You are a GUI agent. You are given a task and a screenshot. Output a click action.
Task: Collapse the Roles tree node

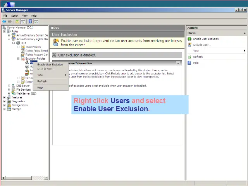click(x=4, y=31)
